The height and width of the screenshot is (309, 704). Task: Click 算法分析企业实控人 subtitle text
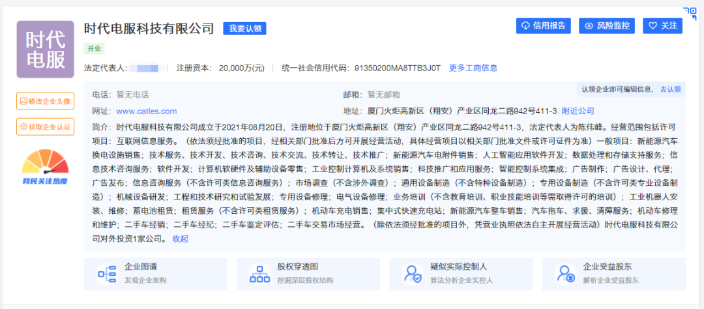462,280
